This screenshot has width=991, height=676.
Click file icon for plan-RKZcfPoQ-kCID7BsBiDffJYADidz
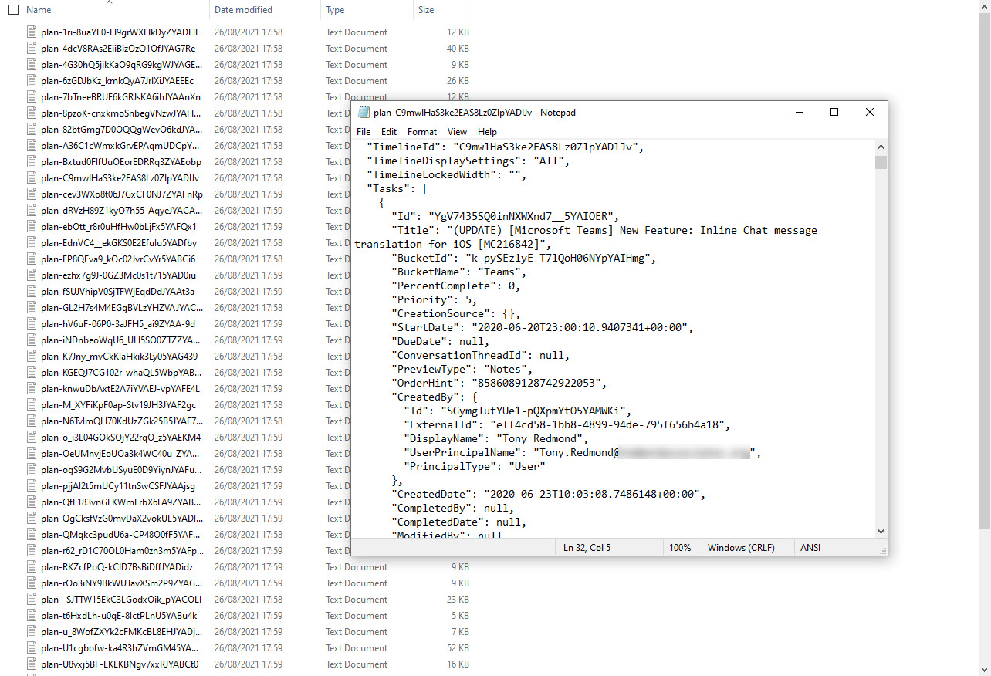pyautogui.click(x=32, y=567)
